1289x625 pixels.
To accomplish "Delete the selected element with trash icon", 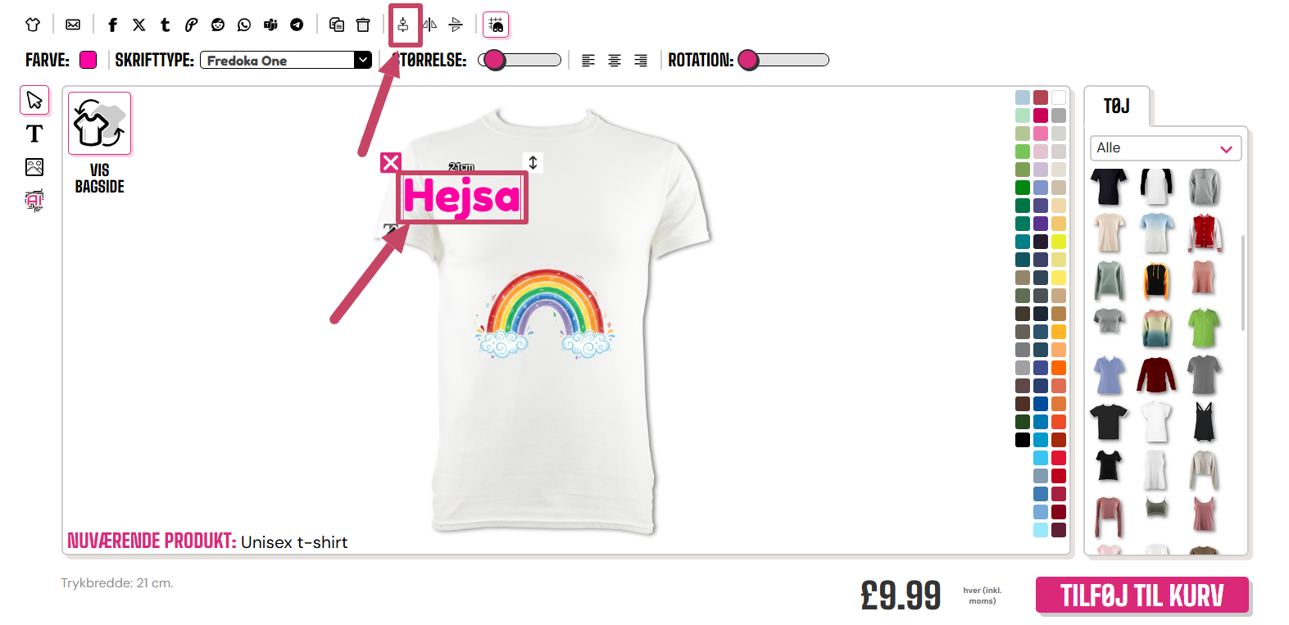I will [x=363, y=25].
